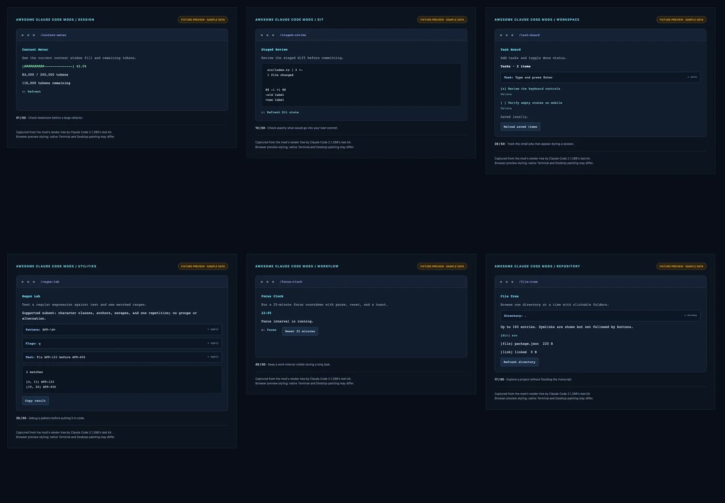Select the '[file] package.json' entry
The width and height of the screenshot is (725, 503).
(526, 343)
